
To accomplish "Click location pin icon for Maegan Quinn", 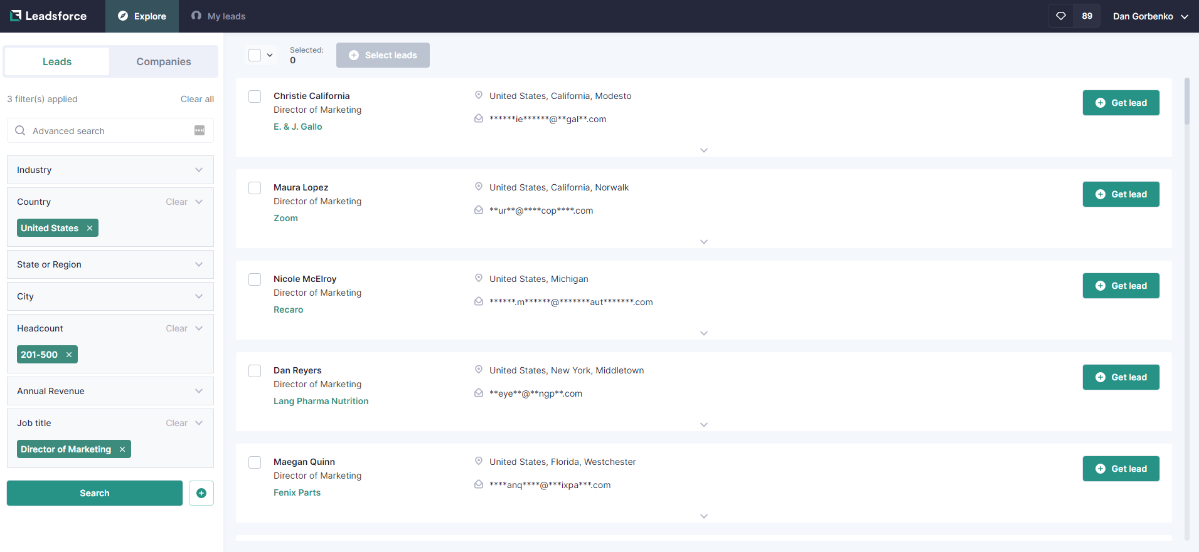I will (x=479, y=461).
